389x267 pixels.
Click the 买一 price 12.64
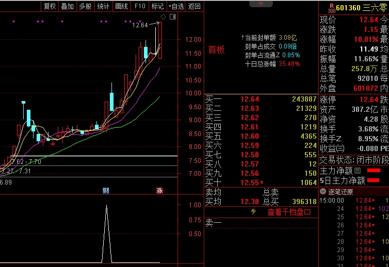250,99
